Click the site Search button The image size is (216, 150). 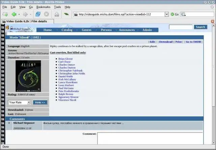pyautogui.click(x=200, y=27)
